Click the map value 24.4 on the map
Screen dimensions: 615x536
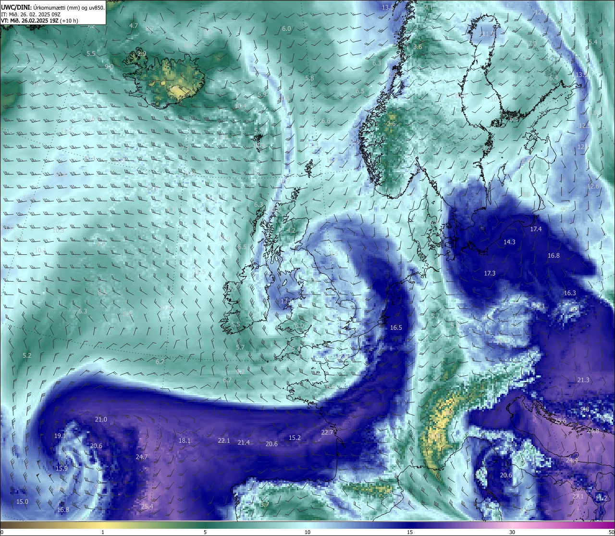pyautogui.click(x=572, y=460)
